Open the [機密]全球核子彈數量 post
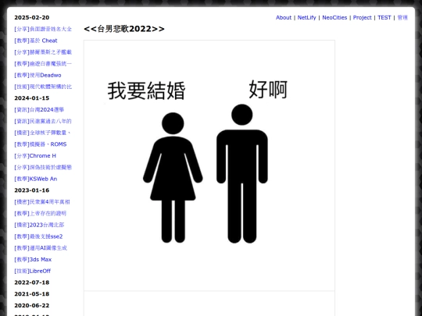This screenshot has width=422, height=316. click(43, 133)
